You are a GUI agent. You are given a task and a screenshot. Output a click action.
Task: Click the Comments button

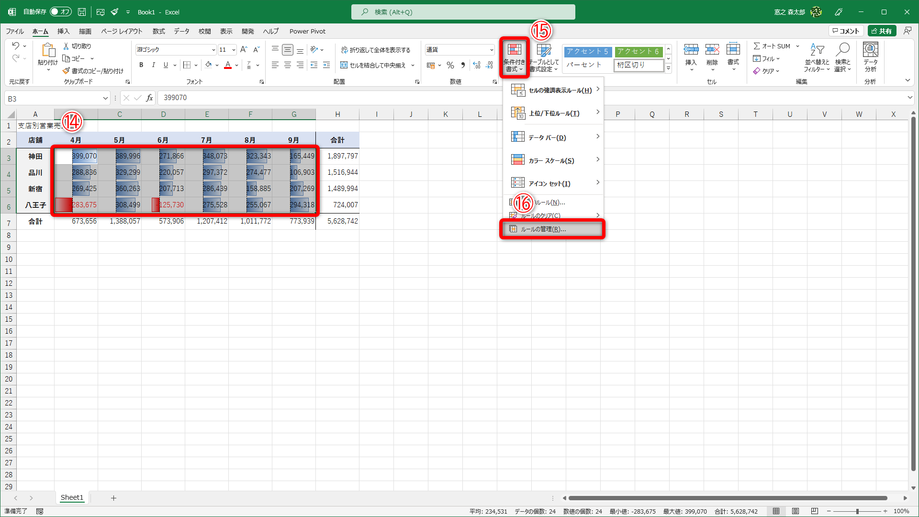pos(846,31)
